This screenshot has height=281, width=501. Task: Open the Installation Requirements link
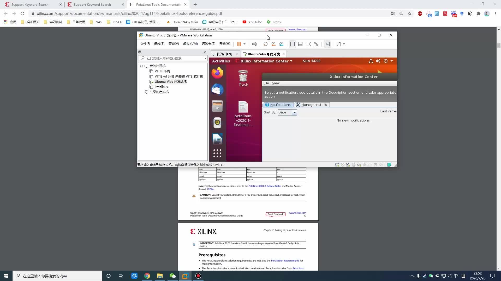[x=285, y=261]
